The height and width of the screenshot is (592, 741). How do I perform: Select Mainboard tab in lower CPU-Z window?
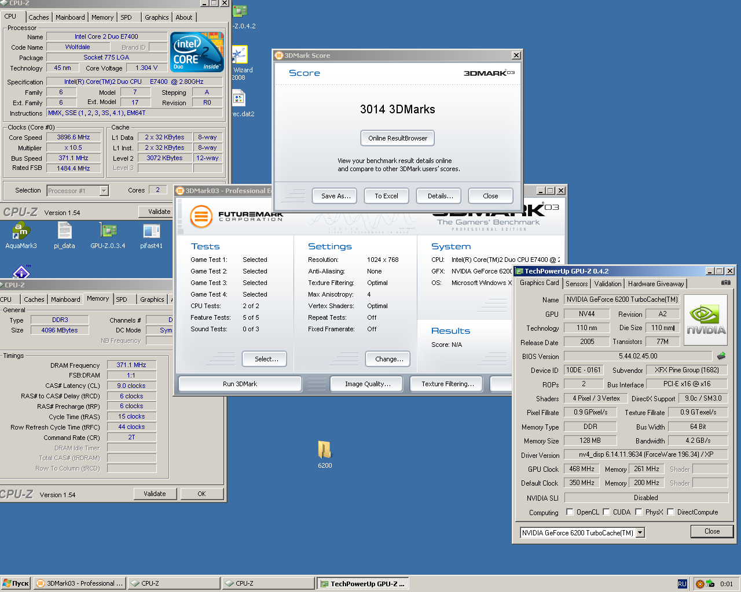click(65, 299)
